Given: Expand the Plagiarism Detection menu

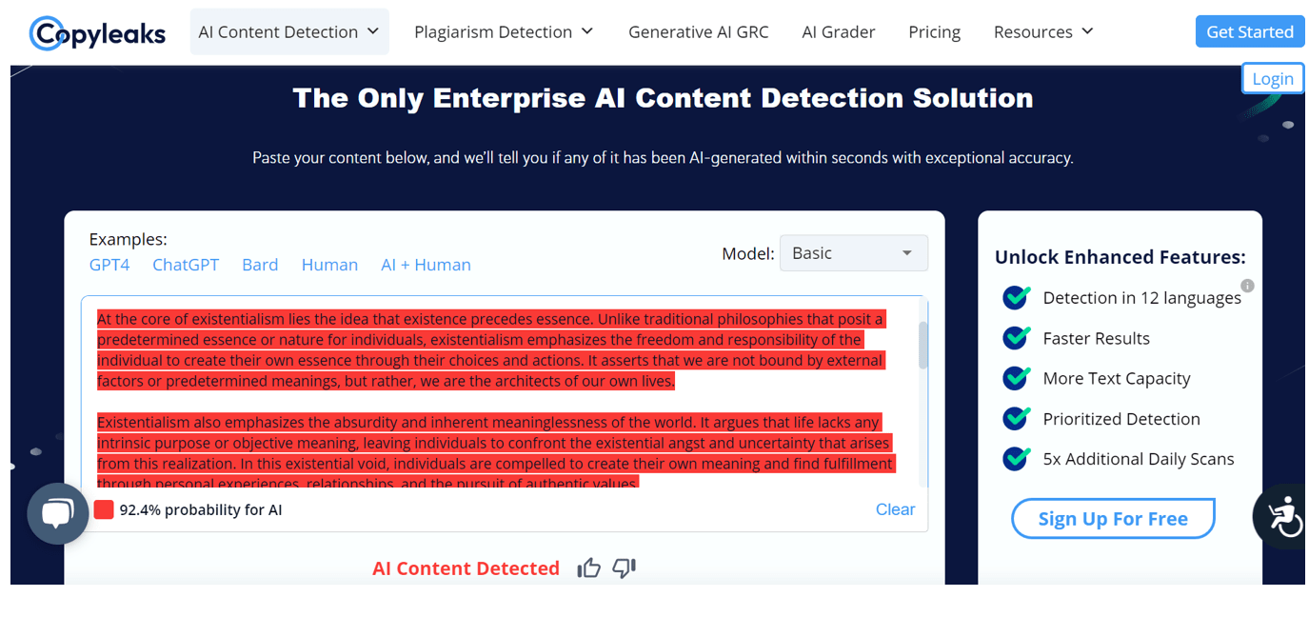Looking at the screenshot, I should click(504, 31).
